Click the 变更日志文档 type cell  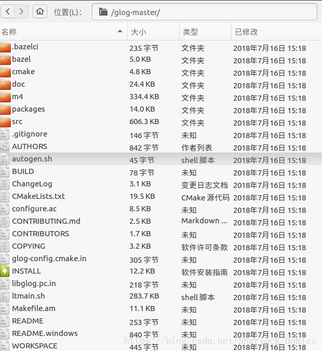coord(205,185)
